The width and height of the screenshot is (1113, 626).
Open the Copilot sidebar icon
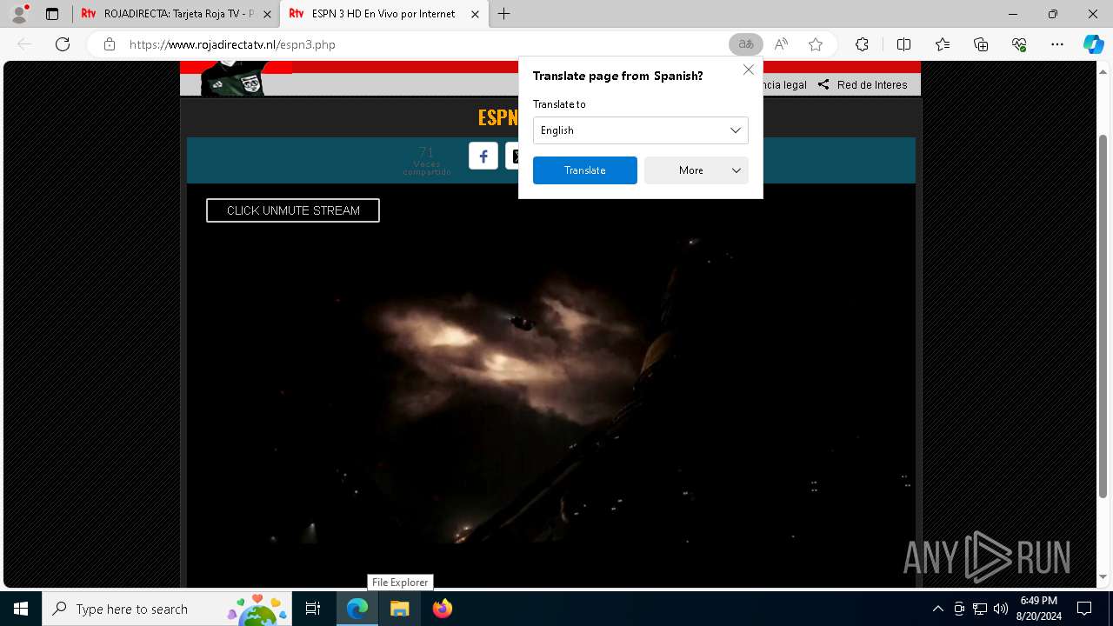[x=1093, y=44]
